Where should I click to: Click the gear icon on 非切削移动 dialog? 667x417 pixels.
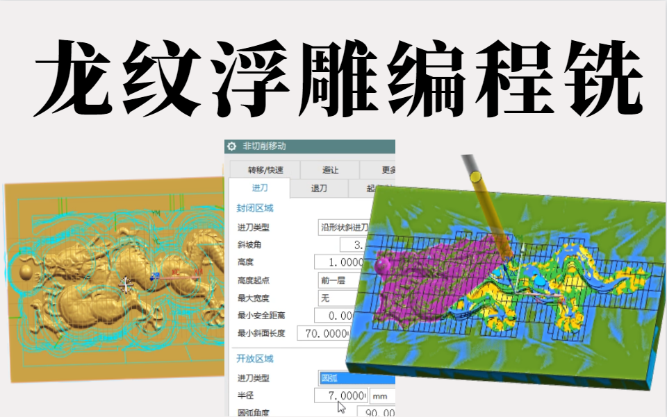tap(231, 146)
